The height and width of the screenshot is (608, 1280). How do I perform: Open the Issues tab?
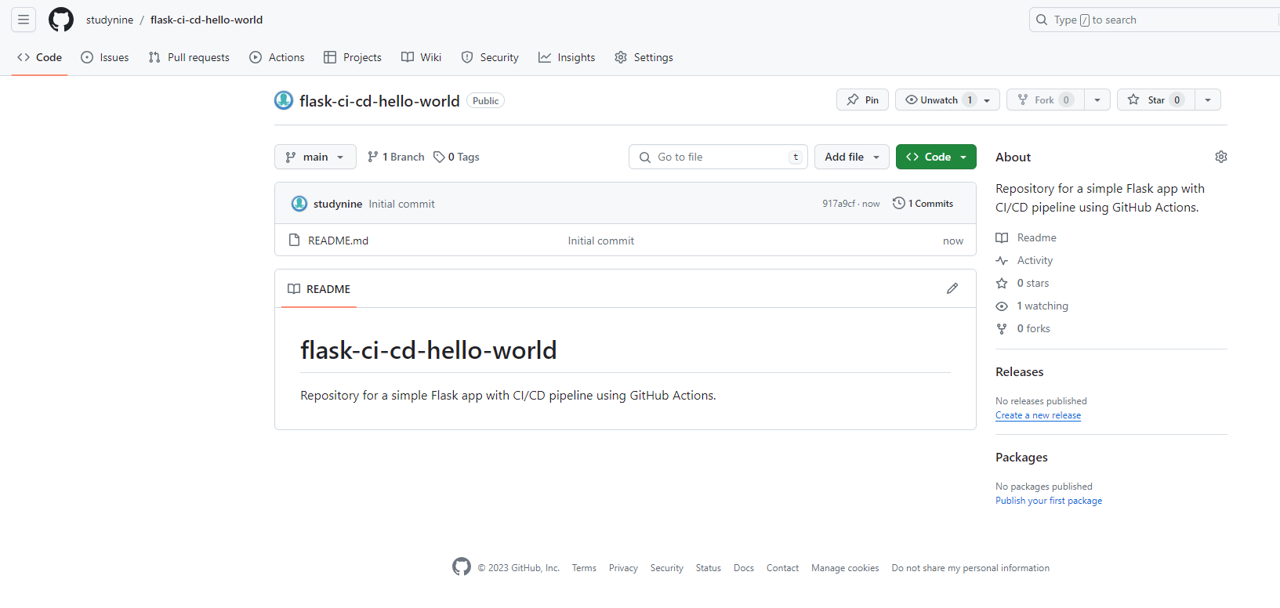[105, 57]
